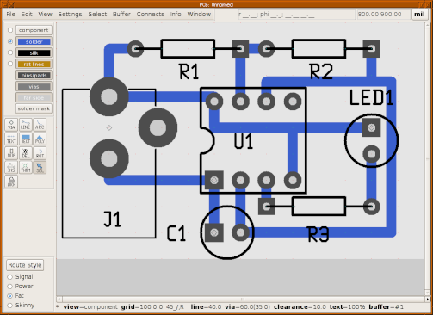Choose the rat lines radio button
Screen dimensions: 433x315
pyautogui.click(x=10, y=64)
